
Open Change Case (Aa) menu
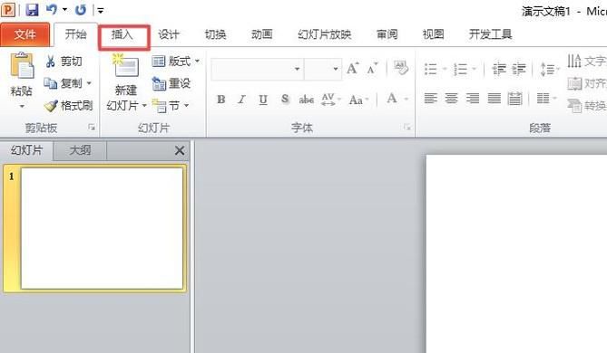click(x=358, y=100)
